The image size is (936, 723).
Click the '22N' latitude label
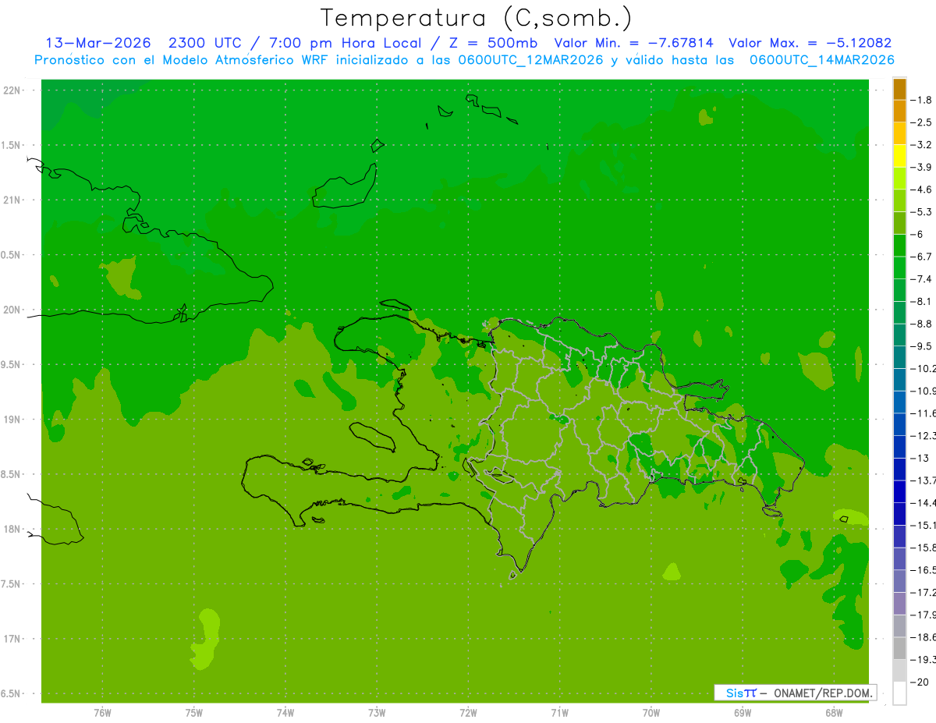click(12, 90)
